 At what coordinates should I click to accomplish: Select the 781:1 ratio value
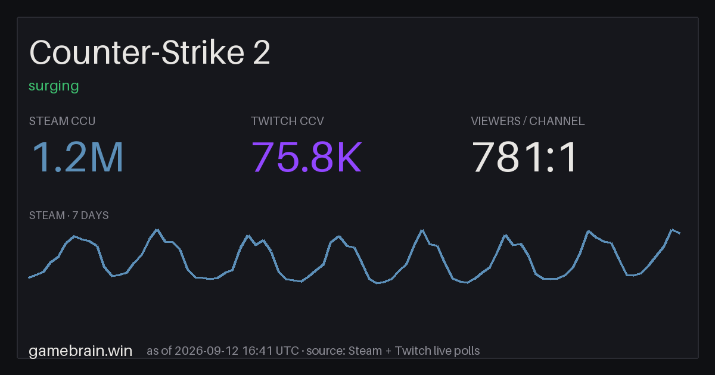524,157
